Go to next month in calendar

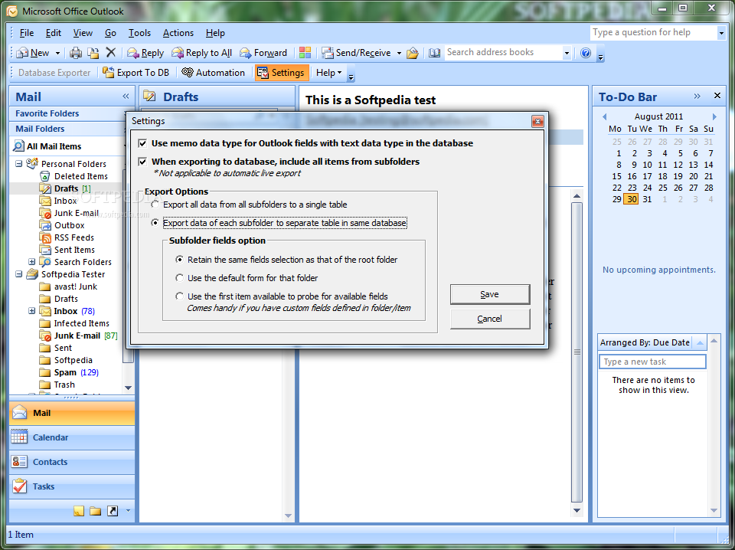(714, 116)
